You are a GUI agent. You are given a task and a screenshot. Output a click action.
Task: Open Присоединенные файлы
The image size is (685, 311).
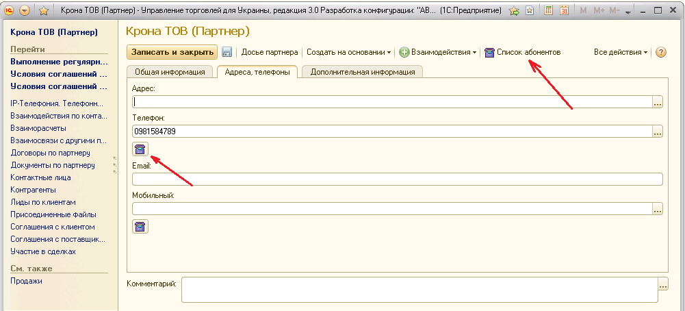coord(53,215)
